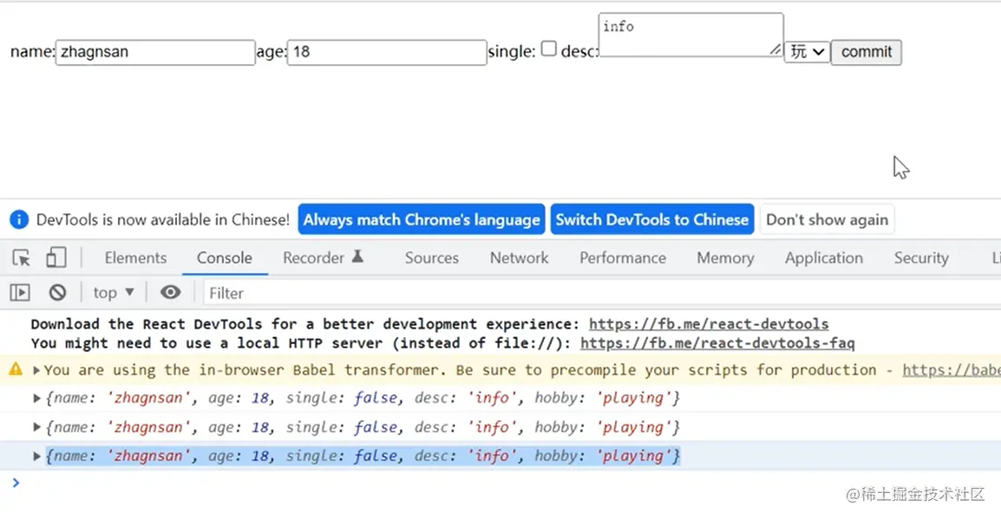Expand the first logged object

pos(36,398)
